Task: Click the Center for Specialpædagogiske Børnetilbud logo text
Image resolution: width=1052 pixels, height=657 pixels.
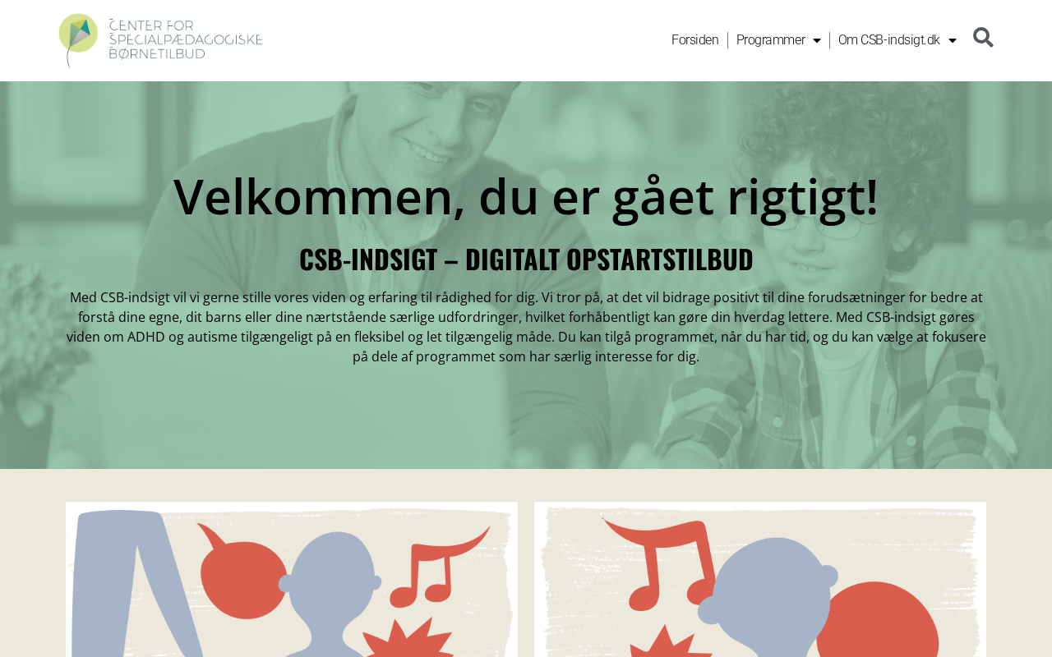Action: pos(186,39)
